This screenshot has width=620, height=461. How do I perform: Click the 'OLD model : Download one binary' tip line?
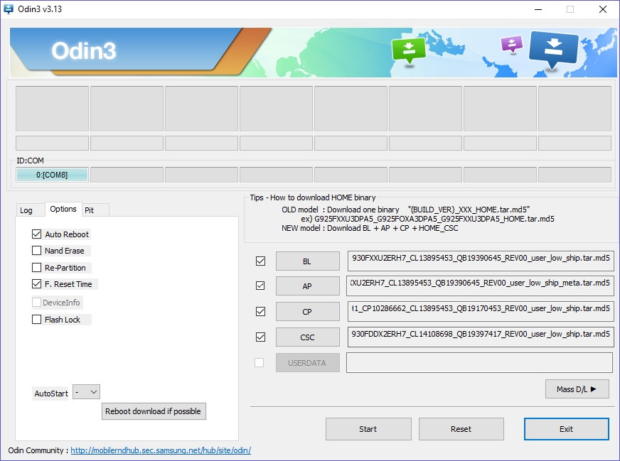pos(406,210)
